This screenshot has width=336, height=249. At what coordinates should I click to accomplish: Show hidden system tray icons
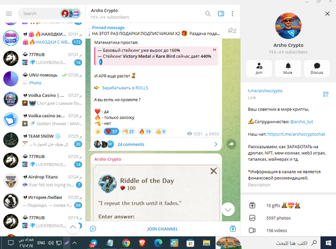[75, 243]
